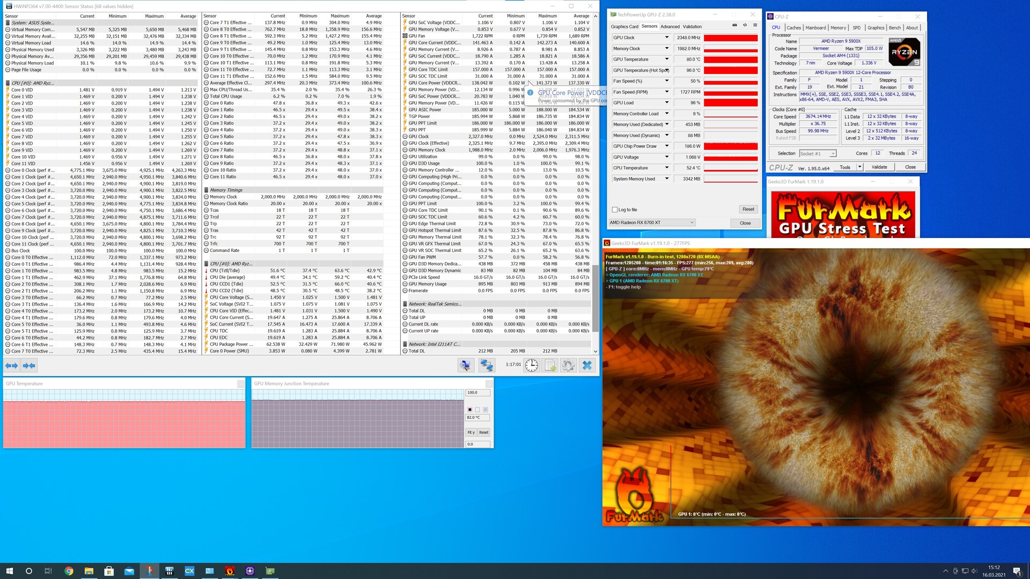Screen dimensions: 1030x579
Task: Open FurMark from the Windows taskbar
Action: coord(230,571)
